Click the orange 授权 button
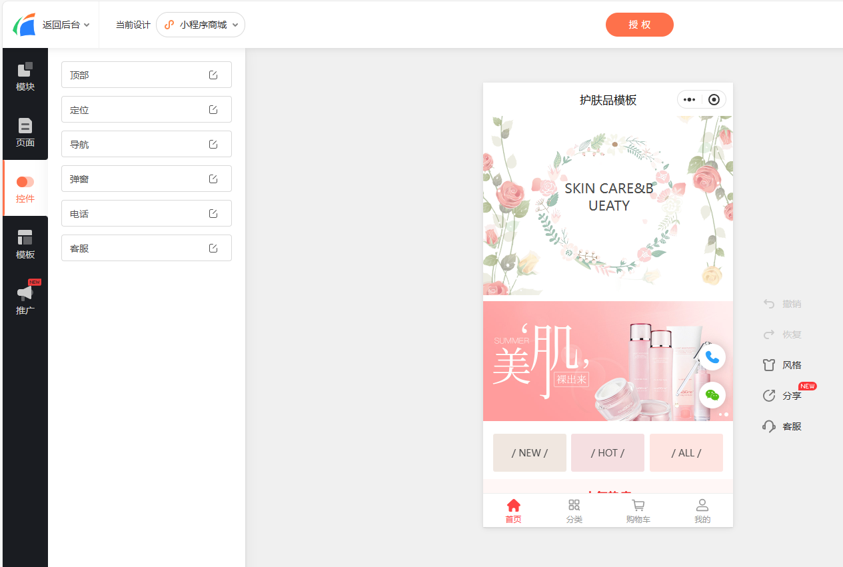Viewport: 843px width, 567px height. tap(640, 25)
